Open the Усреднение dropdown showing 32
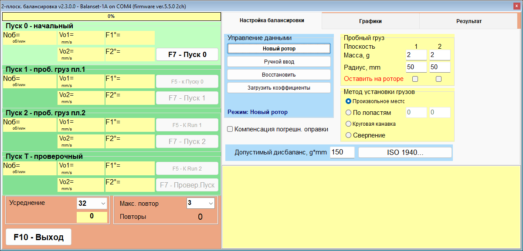Image resolution: width=523 pixels, height=251 pixels. pos(92,203)
